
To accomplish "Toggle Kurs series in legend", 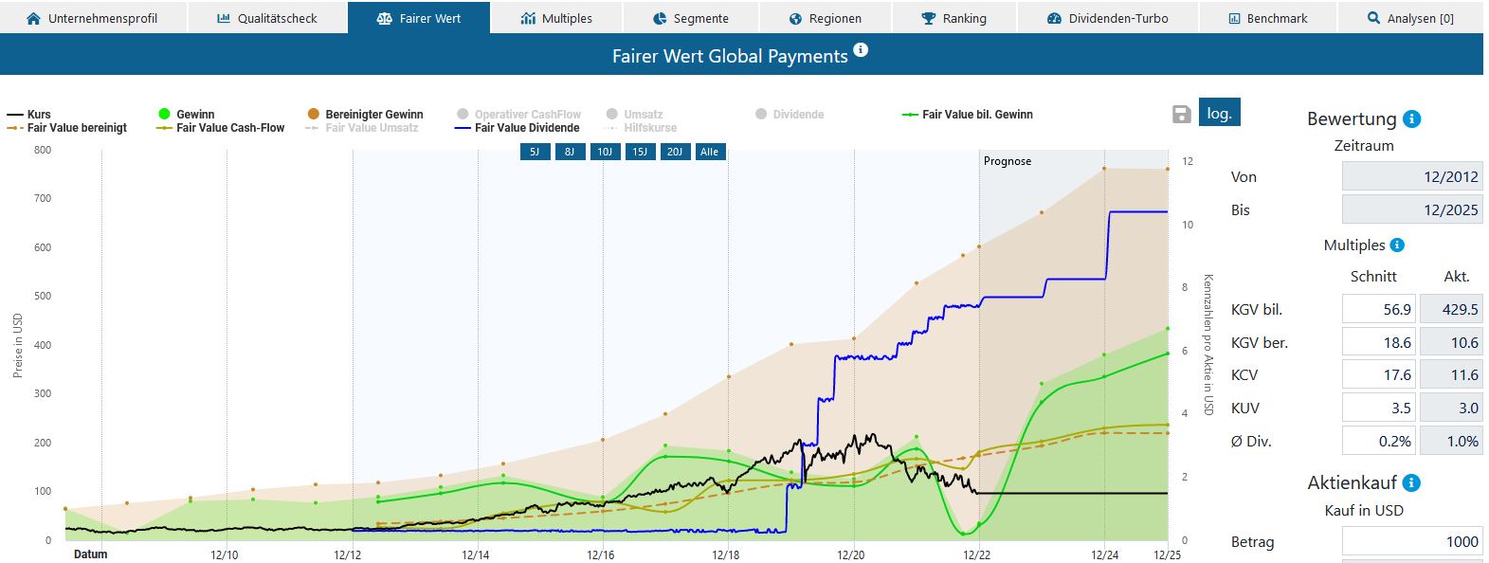I will click(29, 114).
